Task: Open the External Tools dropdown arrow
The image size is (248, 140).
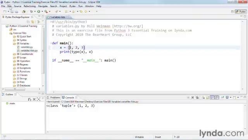Action: tap(50, 12)
